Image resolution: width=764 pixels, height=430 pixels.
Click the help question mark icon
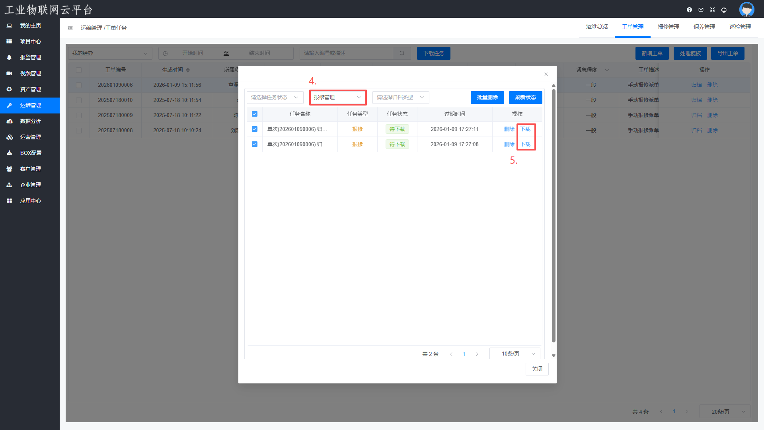(x=689, y=10)
